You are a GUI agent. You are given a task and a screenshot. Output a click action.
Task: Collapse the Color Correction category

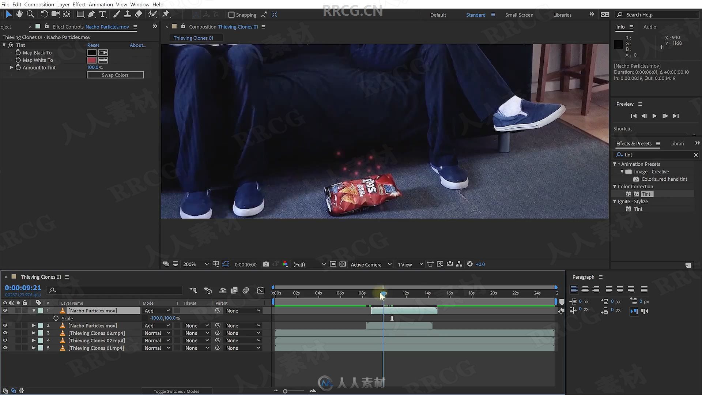click(x=615, y=186)
